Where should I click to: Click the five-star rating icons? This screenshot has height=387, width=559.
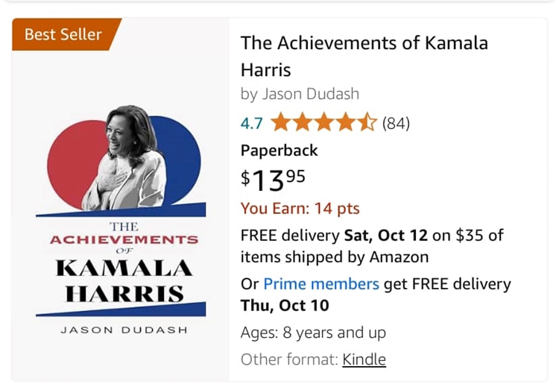323,122
